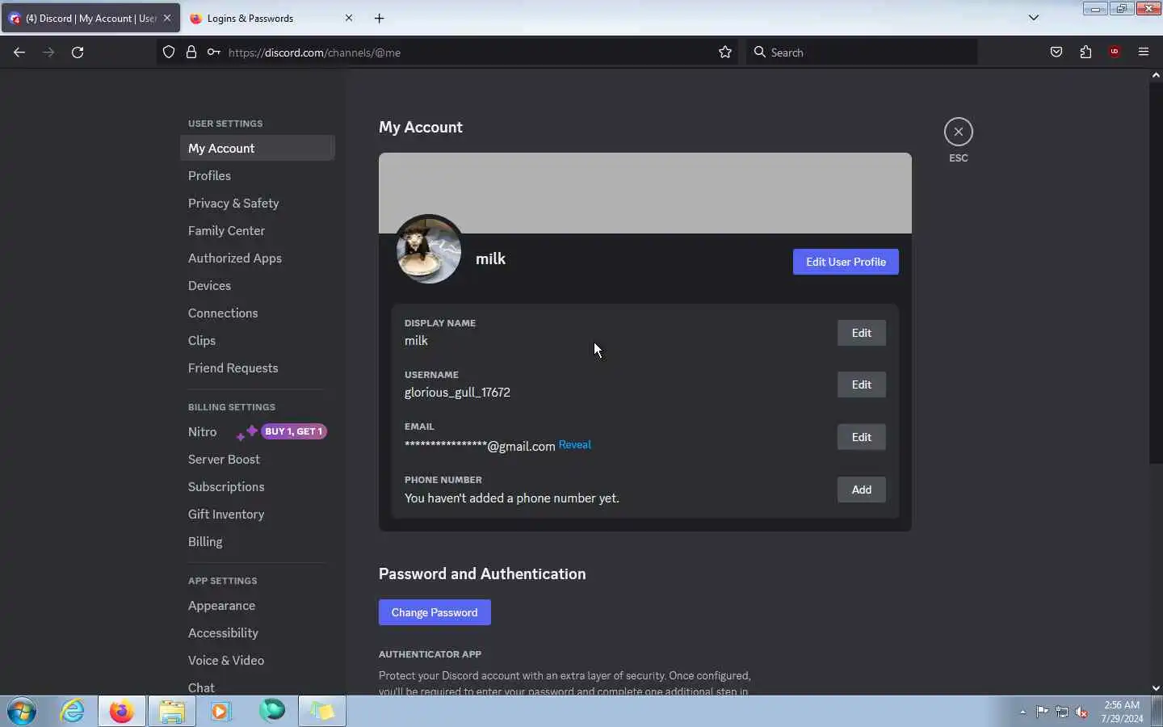This screenshot has width=1163, height=727.
Task: Click the Edit User Profile button
Action: (x=846, y=262)
